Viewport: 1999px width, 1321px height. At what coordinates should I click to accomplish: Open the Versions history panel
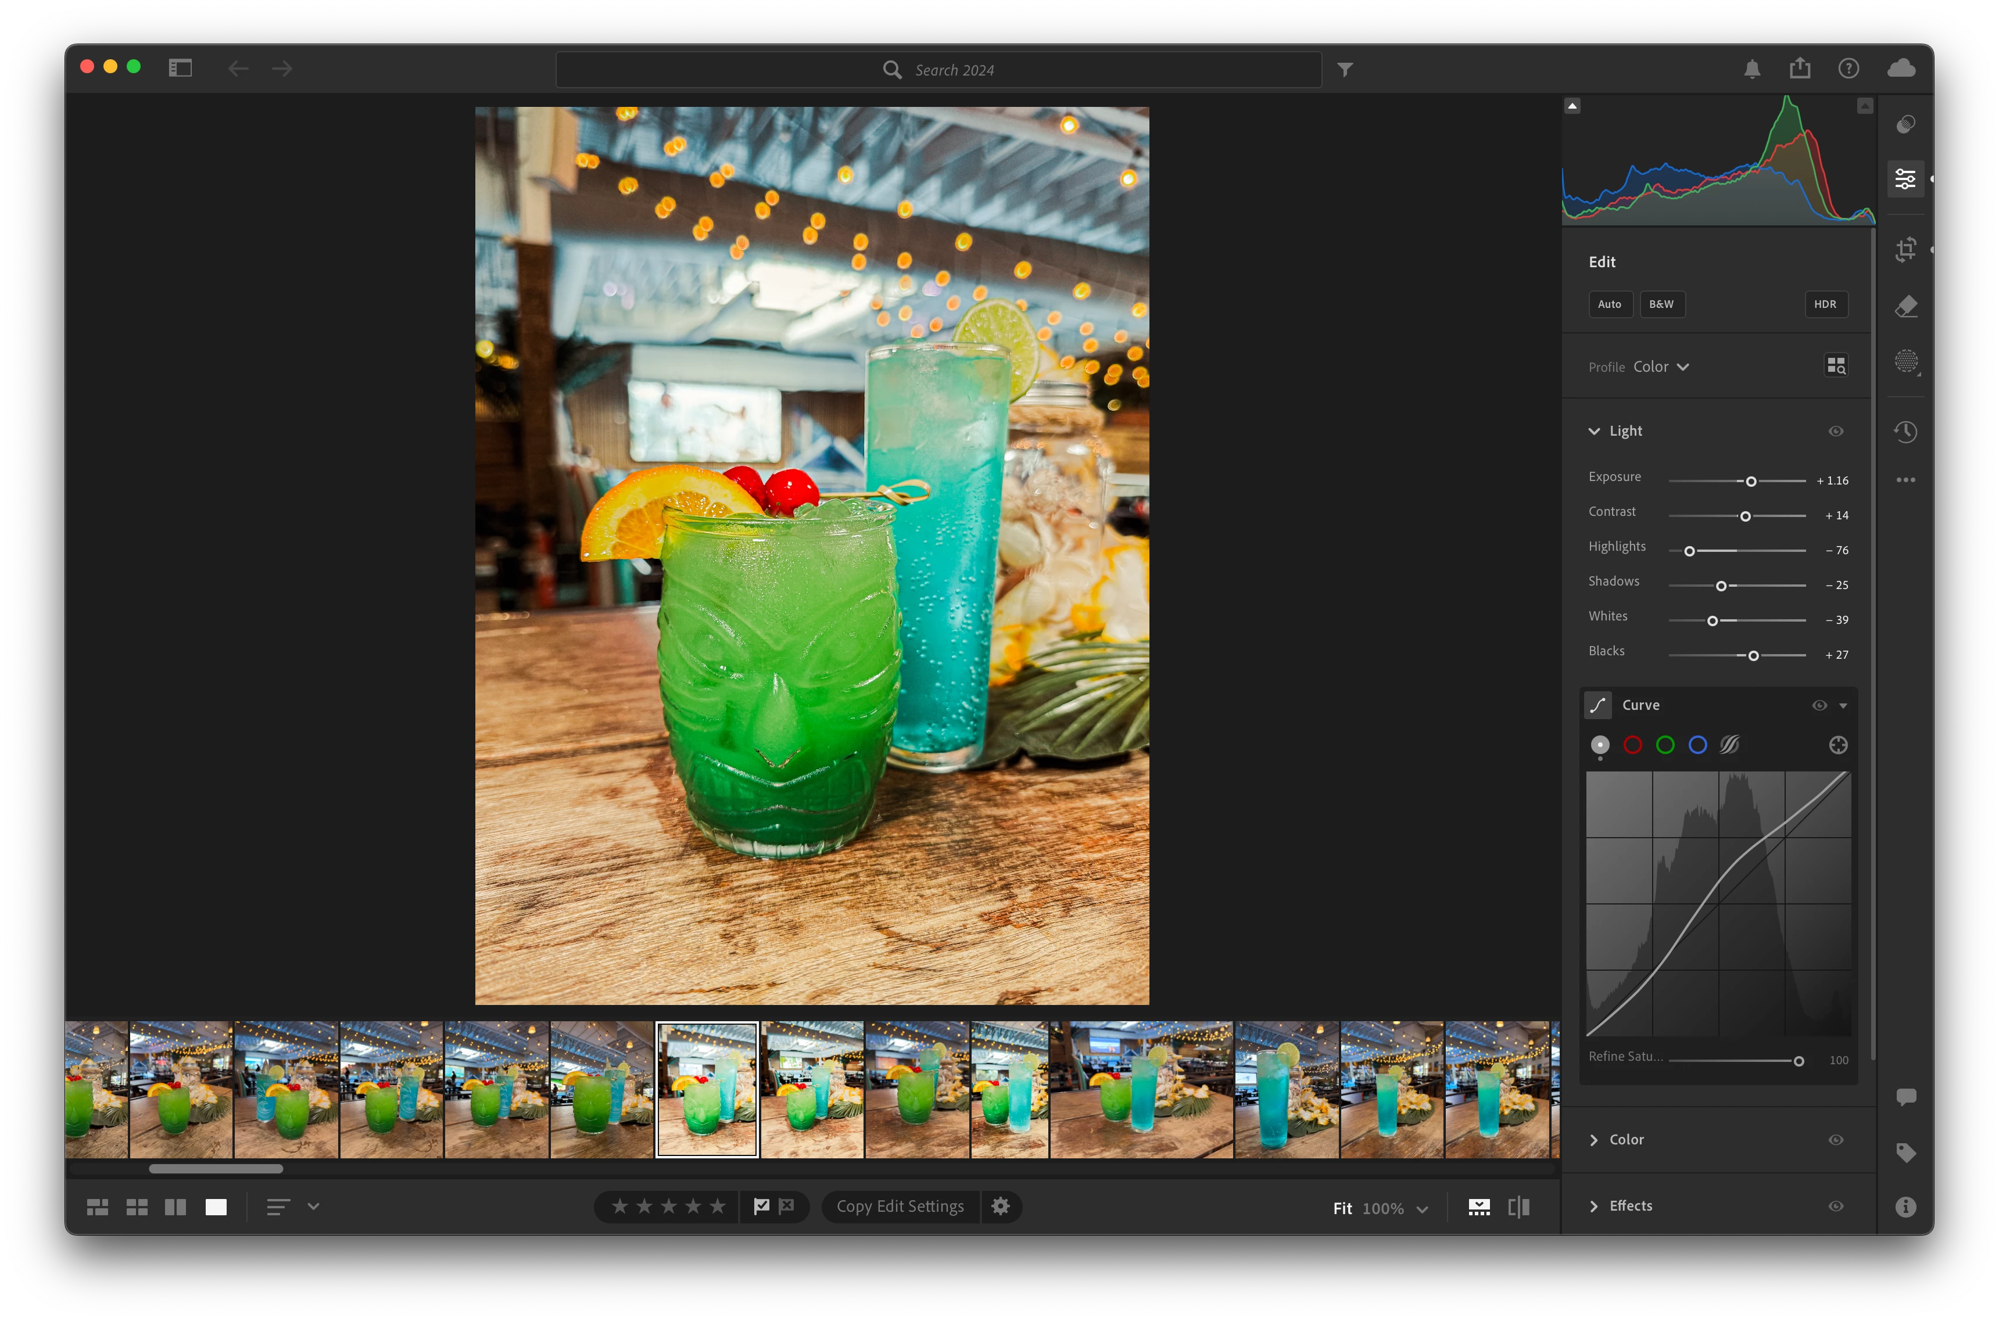[x=1905, y=432]
